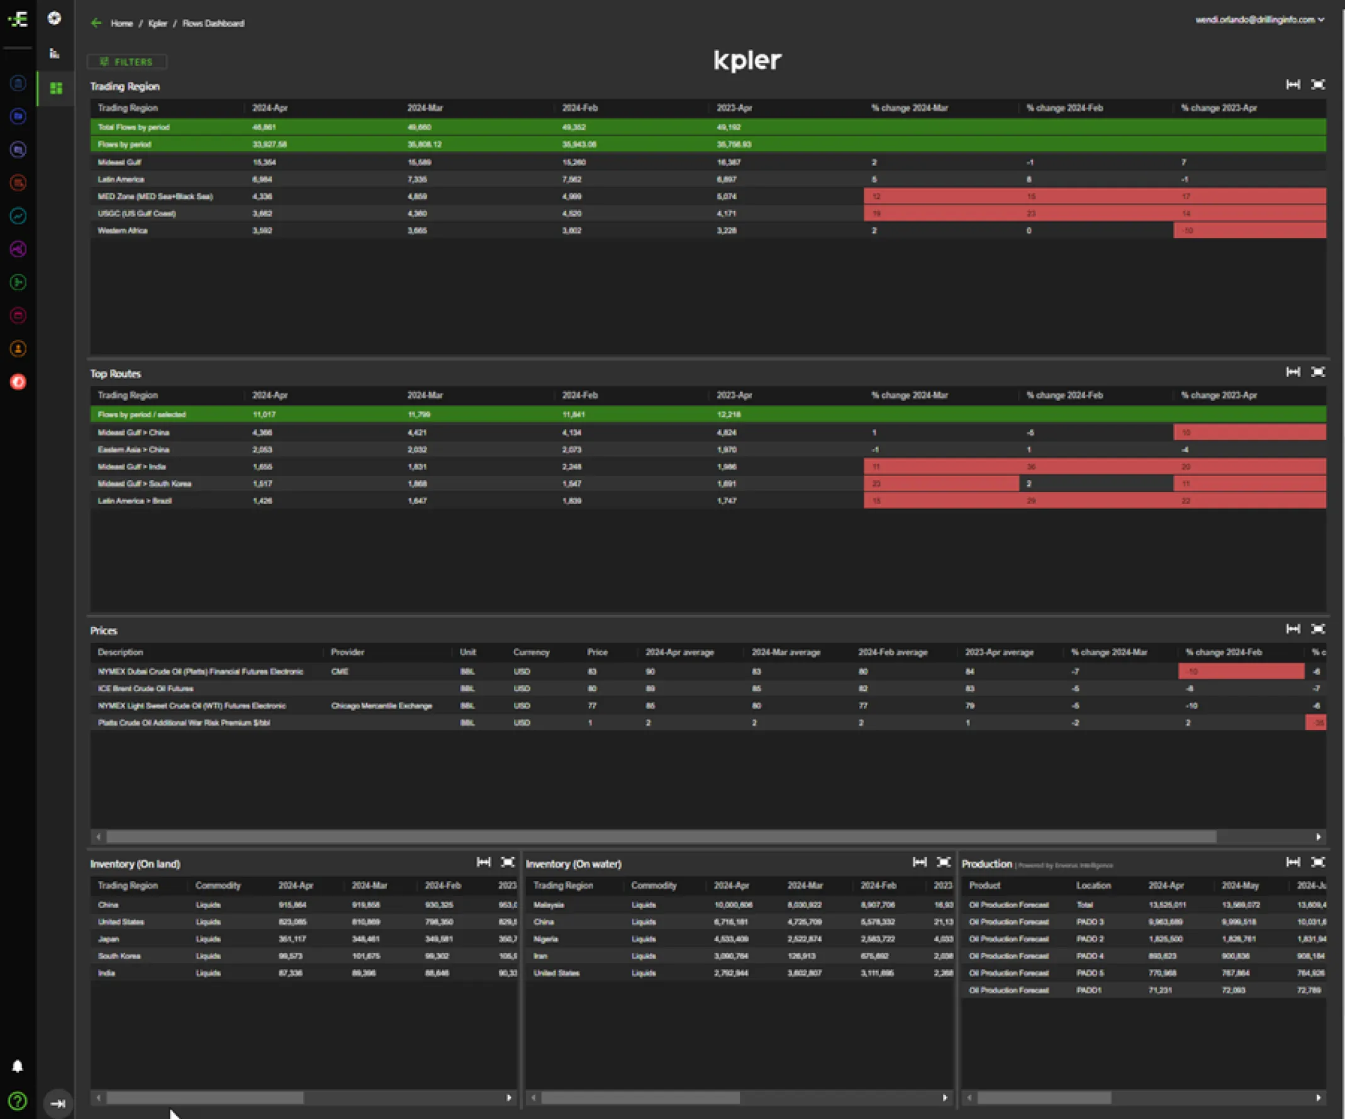Image resolution: width=1345 pixels, height=1119 pixels.
Task: Open the fullscreen icon on the Prices panel
Action: [x=1318, y=629]
